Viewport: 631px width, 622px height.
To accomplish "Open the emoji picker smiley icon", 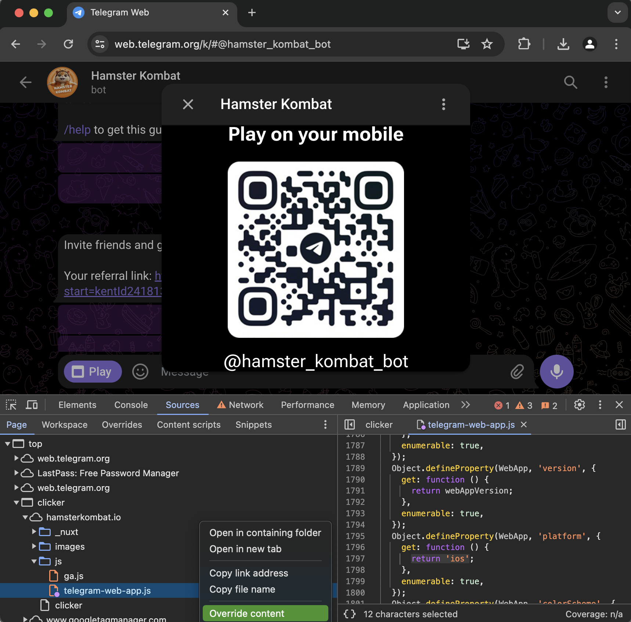I will 140,372.
